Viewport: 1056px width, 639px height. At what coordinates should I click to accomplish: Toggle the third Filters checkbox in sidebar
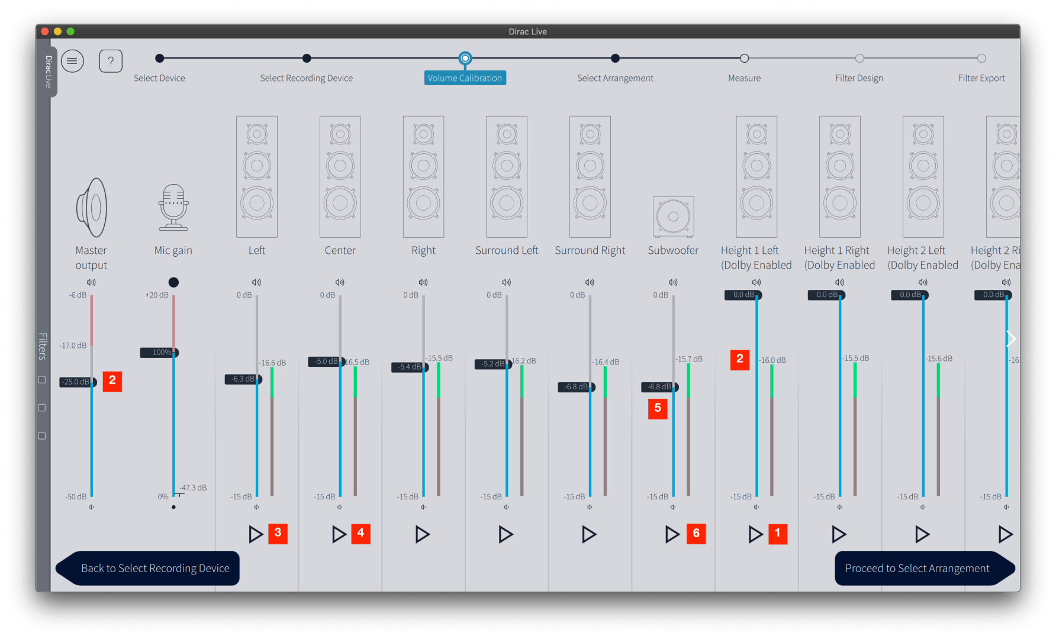click(42, 435)
